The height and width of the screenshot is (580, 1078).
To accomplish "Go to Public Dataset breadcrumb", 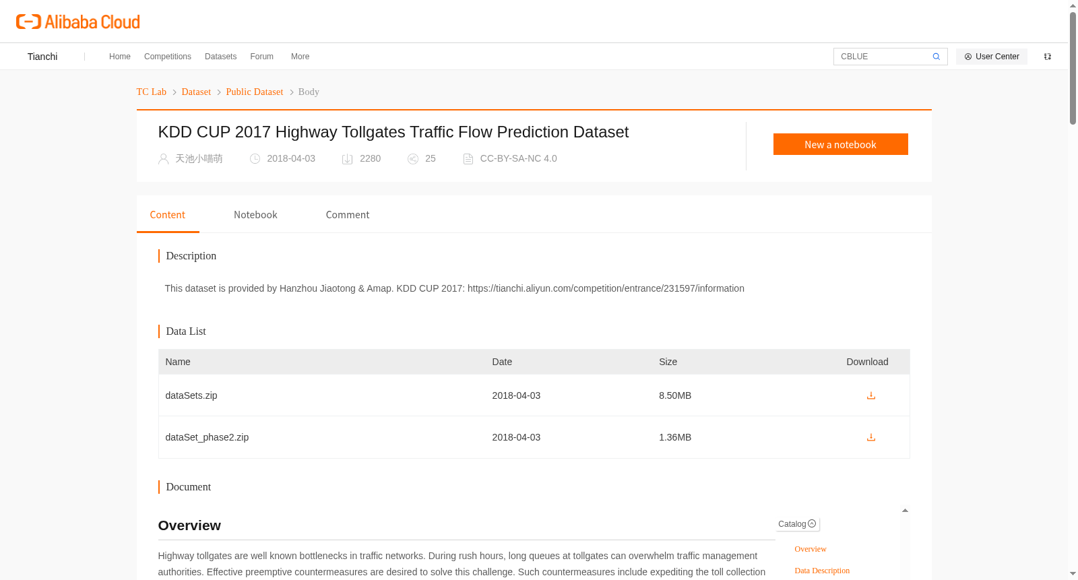I will 255,92.
